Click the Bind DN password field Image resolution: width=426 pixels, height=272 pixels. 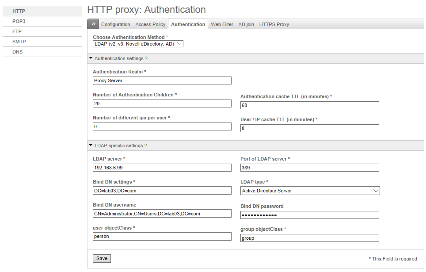coord(310,215)
